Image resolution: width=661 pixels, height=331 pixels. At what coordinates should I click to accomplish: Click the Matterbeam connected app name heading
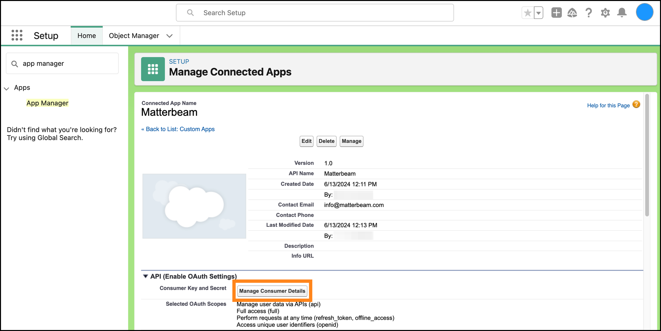coord(169,112)
